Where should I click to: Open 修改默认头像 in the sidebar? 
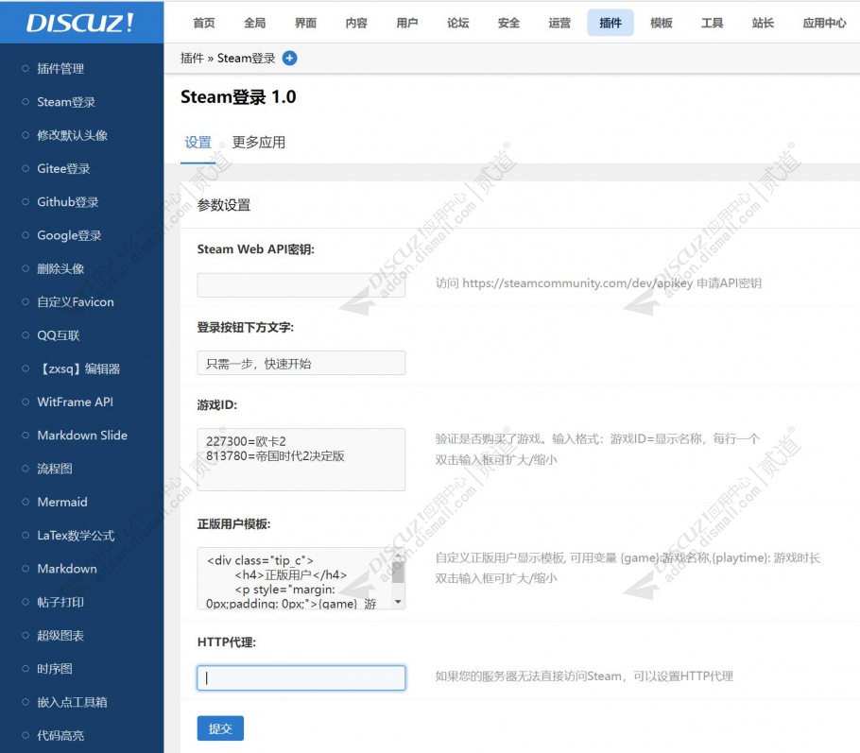coord(72,135)
